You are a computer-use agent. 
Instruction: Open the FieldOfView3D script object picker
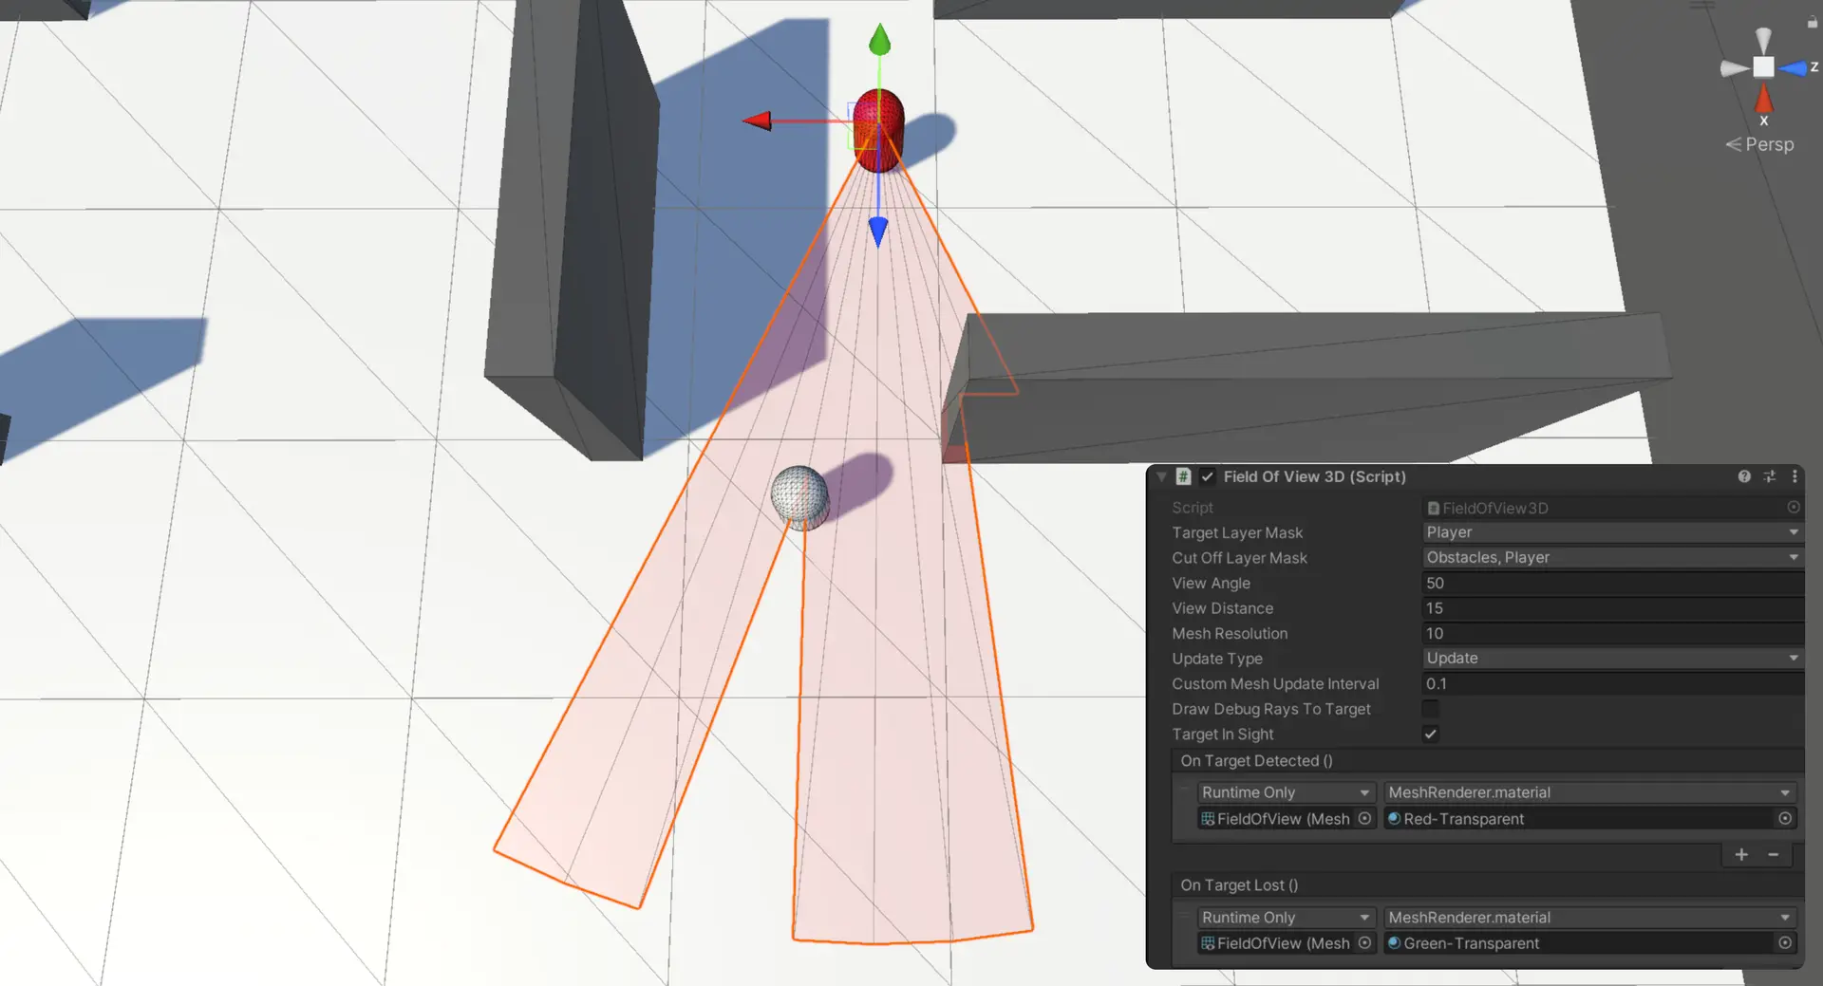click(x=1794, y=507)
